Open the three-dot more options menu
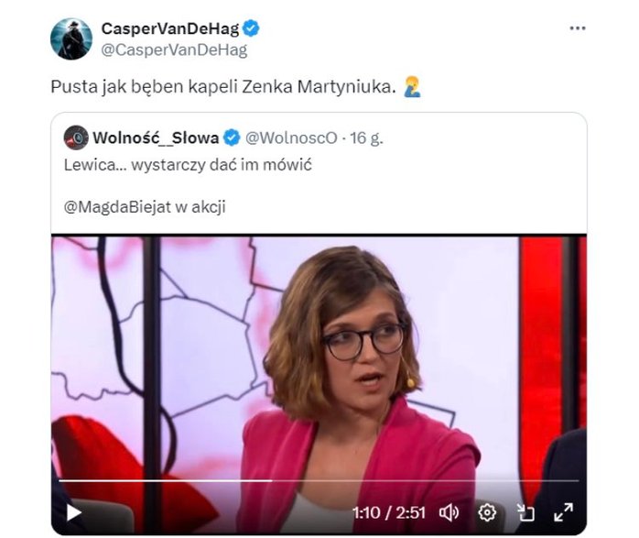 [x=578, y=28]
